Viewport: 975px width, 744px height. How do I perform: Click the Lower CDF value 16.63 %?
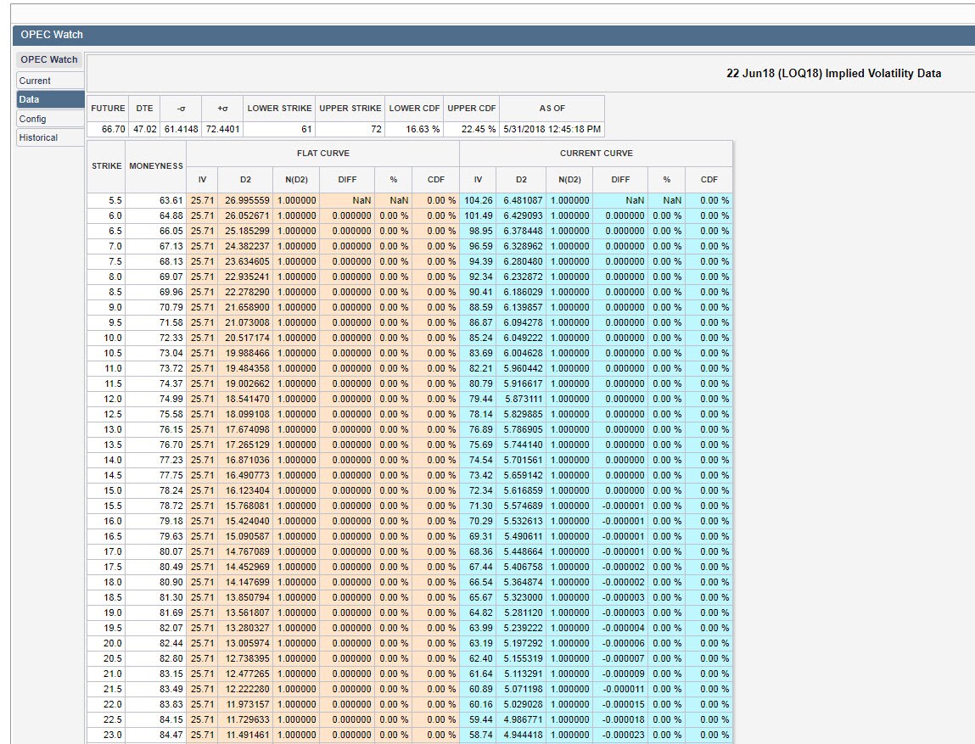pyautogui.click(x=414, y=130)
